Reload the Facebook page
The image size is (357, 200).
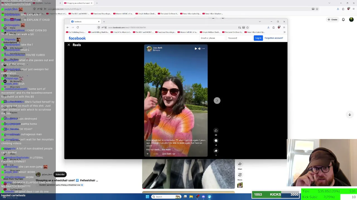pos(78,27)
